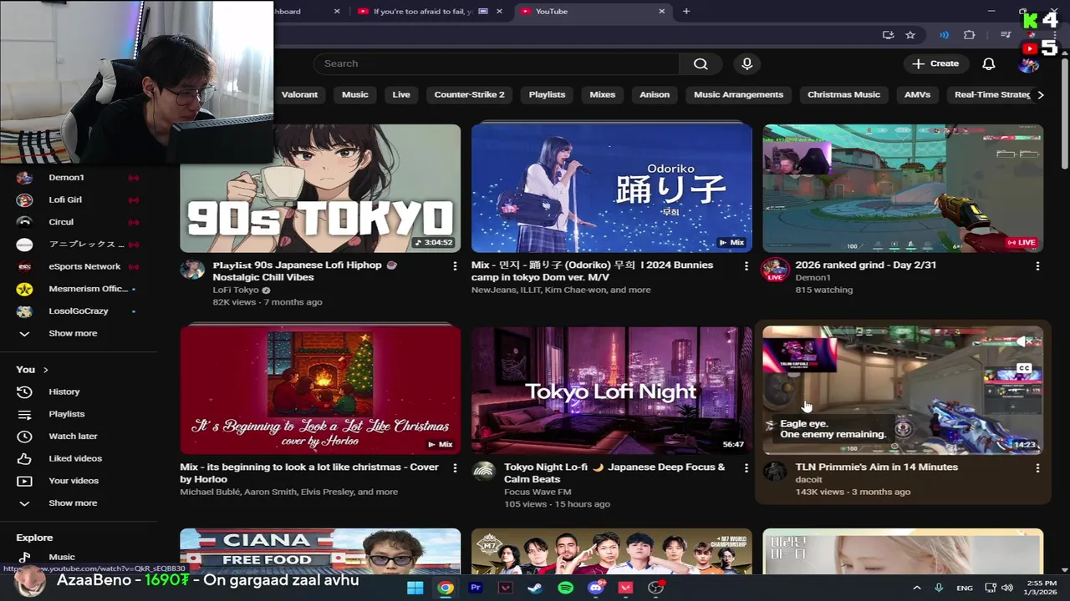Screen dimensions: 1070x601
Task: Open the system tray volume icon
Action: tap(1007, 588)
